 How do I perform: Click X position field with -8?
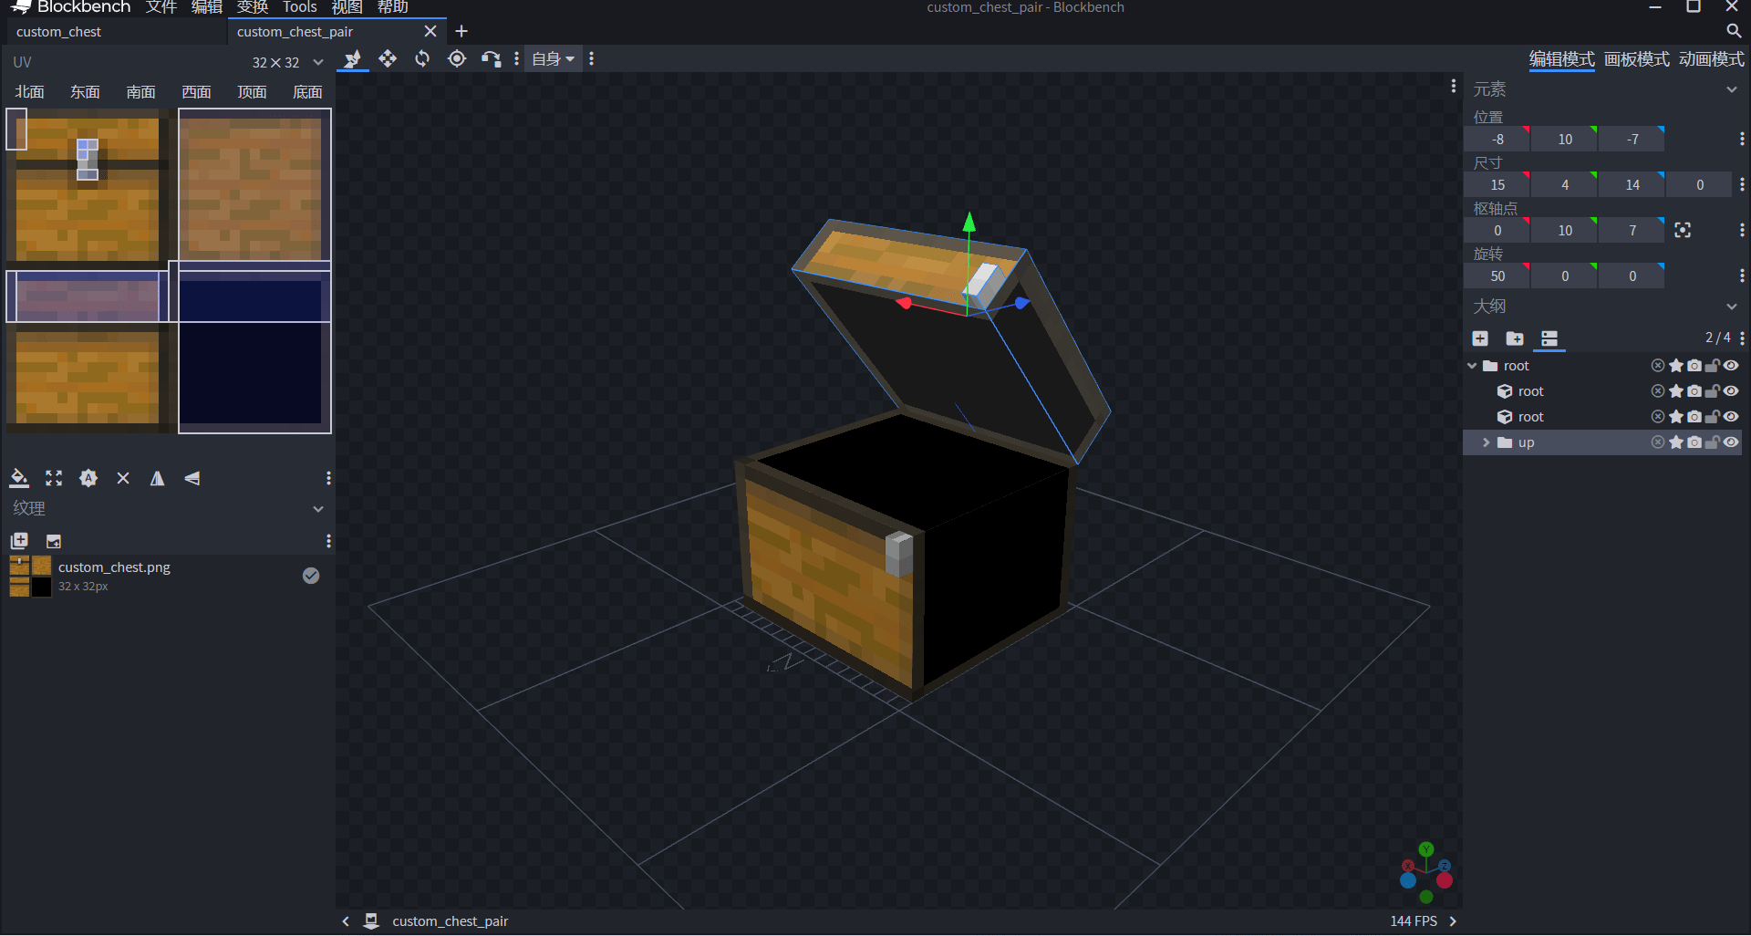pos(1497,140)
